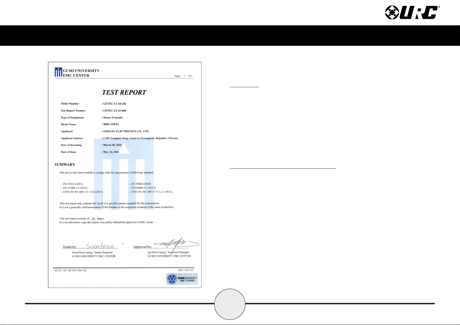Select 'Soon-Hoon Jeong / Senior Engineer' text
Image resolution: width=460 pixels, height=325 pixels.
pos(92,252)
